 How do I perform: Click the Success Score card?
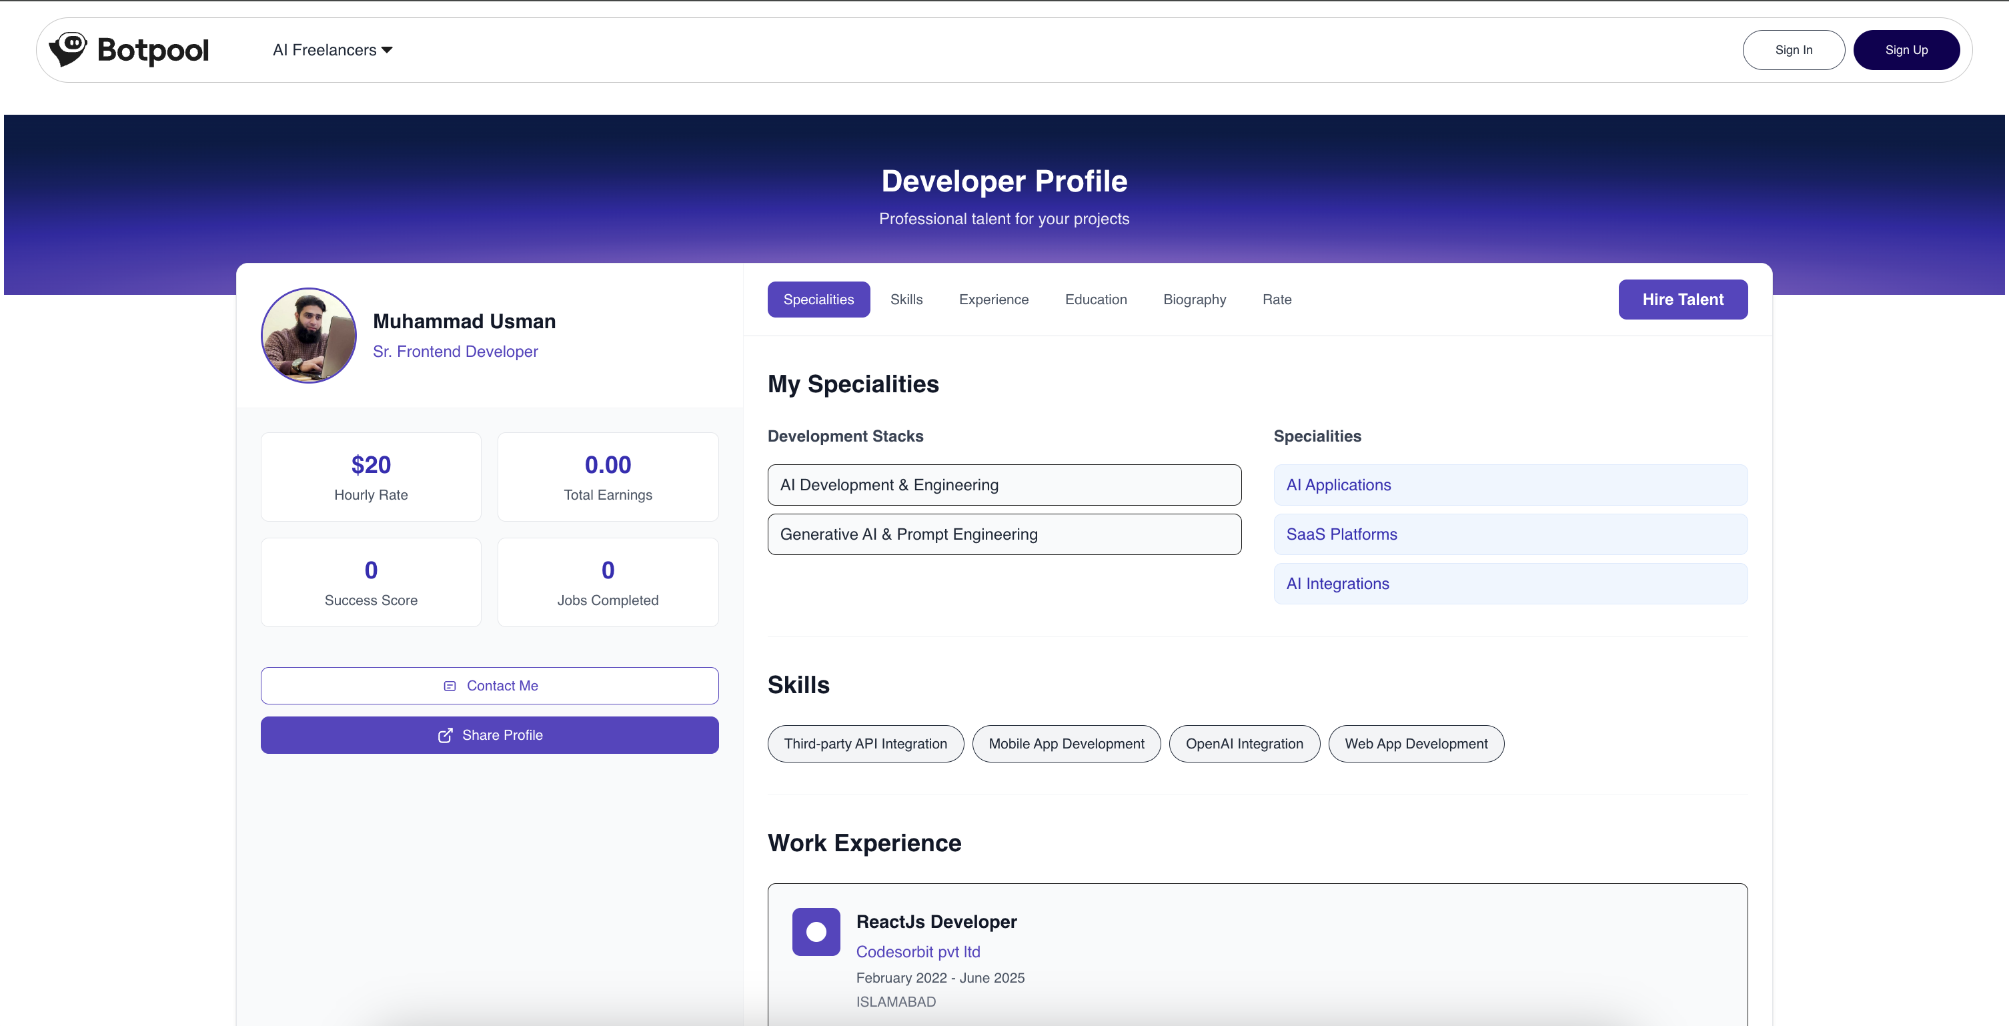coord(370,582)
